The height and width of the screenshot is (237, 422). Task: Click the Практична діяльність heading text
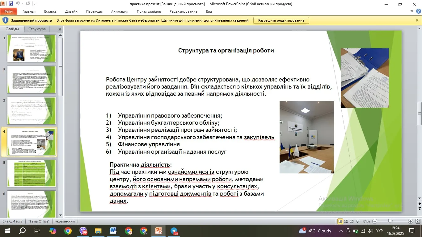point(141,164)
